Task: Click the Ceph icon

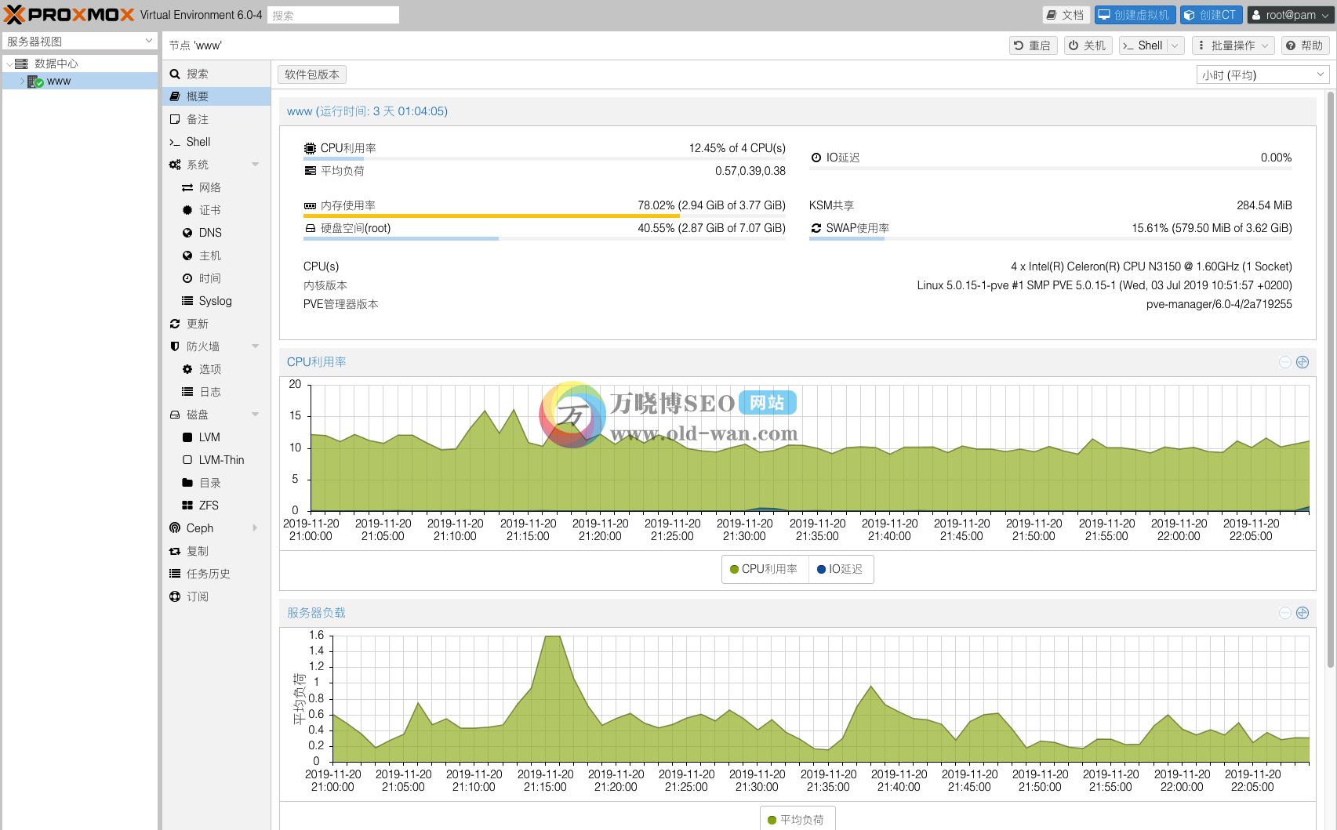Action: [175, 528]
